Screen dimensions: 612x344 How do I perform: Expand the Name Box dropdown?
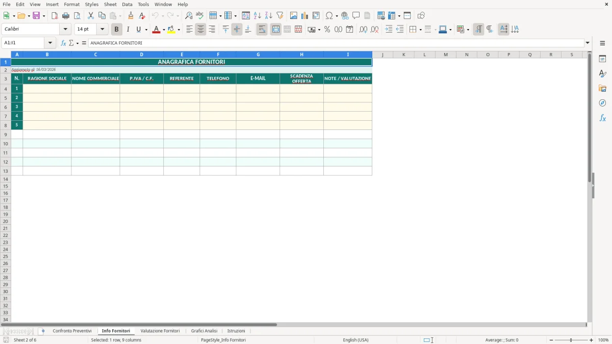coord(50,43)
